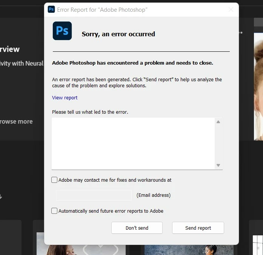
Task: Enable Adobe may contact me checkbox
Action: click(x=54, y=180)
